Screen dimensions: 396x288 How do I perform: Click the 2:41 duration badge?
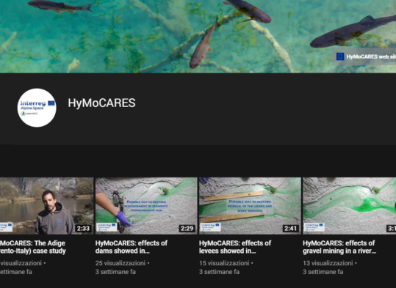[291, 229]
